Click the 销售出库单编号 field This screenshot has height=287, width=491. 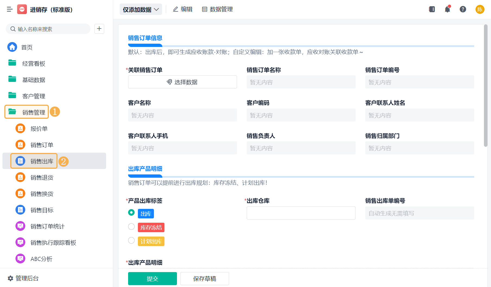coord(420,213)
